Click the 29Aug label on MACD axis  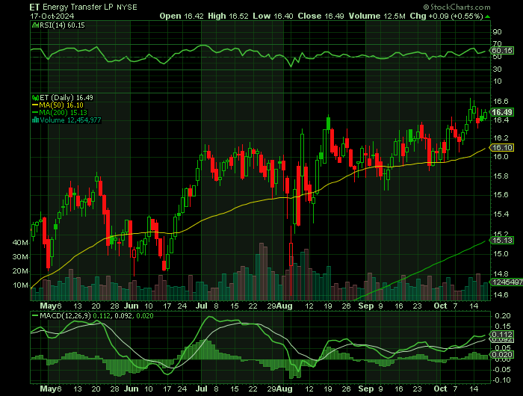point(279,389)
